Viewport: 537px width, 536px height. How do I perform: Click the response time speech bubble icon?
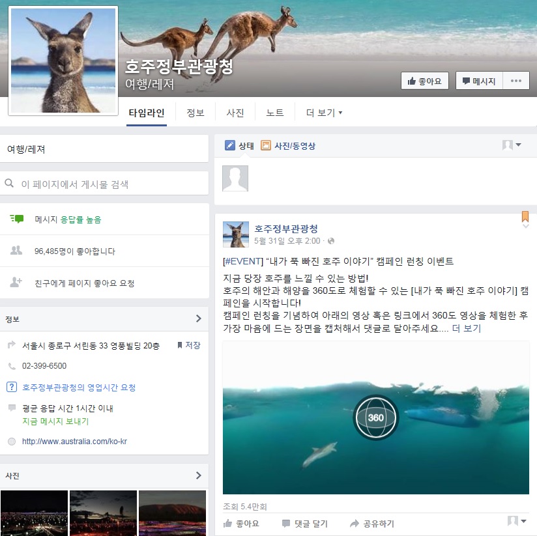click(x=12, y=408)
